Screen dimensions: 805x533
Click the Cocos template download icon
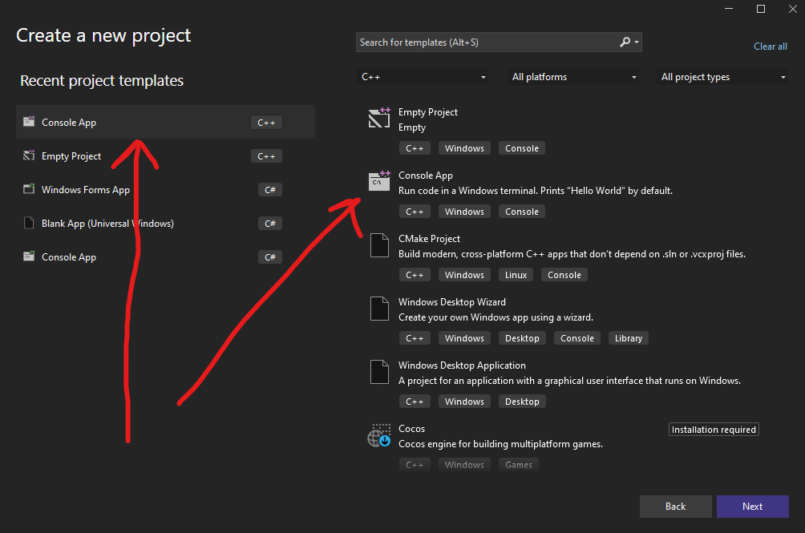[x=379, y=435]
